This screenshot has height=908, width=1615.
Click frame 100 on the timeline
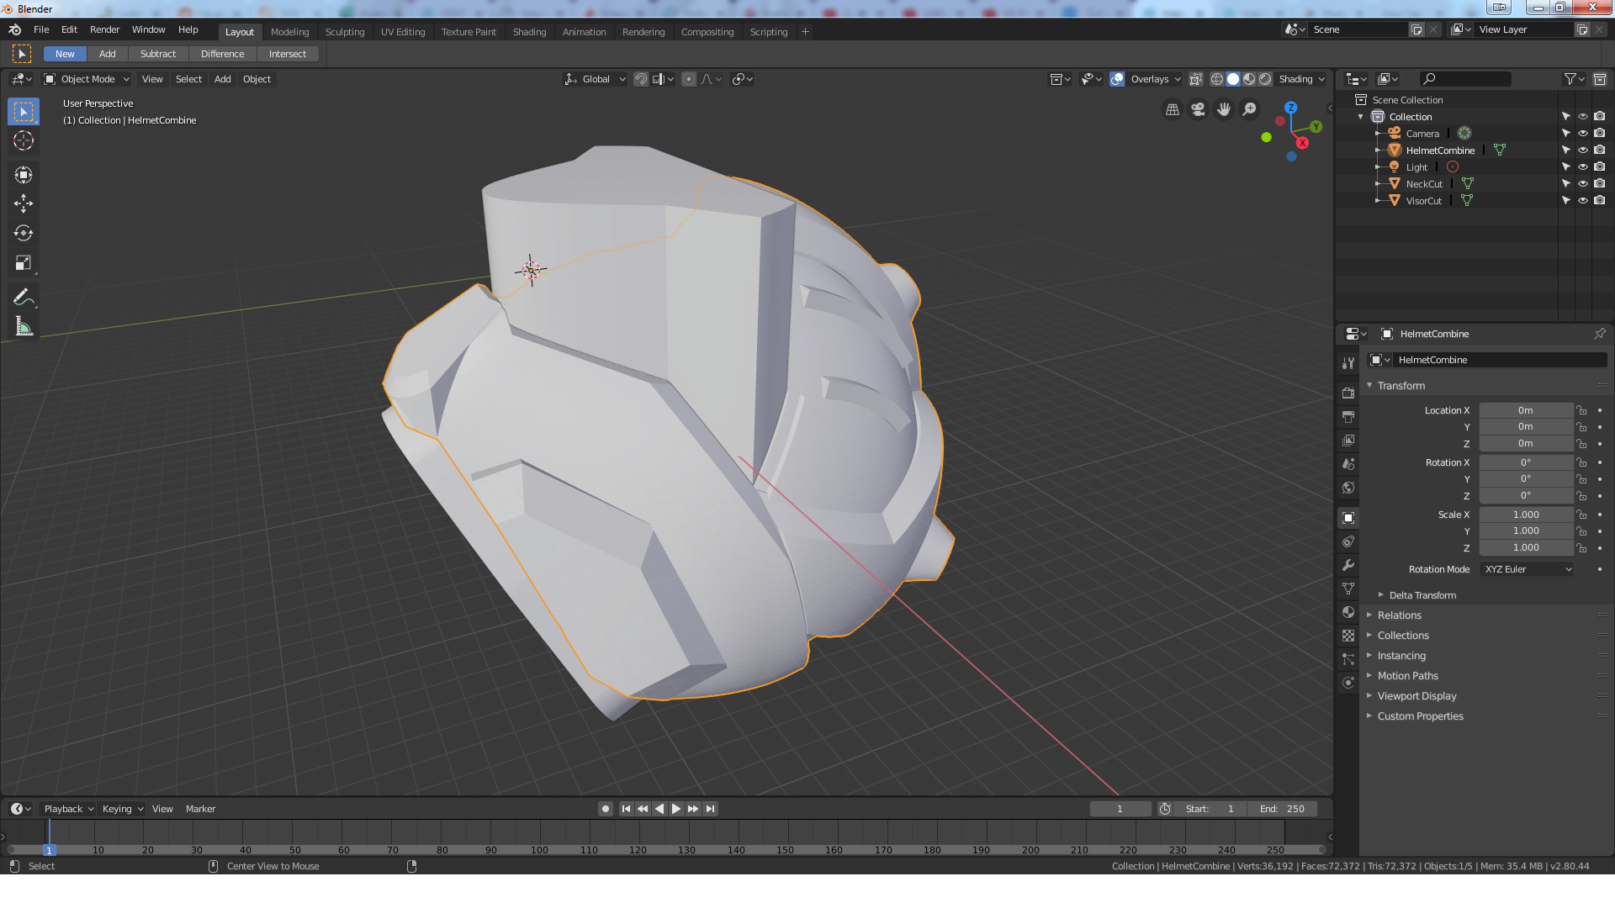point(540,849)
